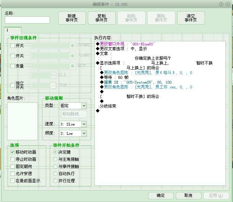Click the 名称 input field

click(27, 20)
